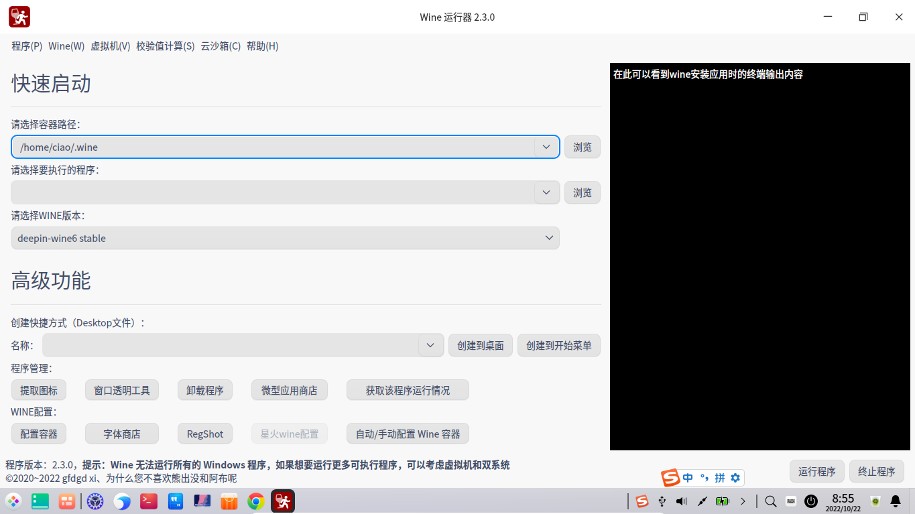915x514 pixels.
Task: Open the deepin-wine6 stable version dropdown
Action: (549, 238)
